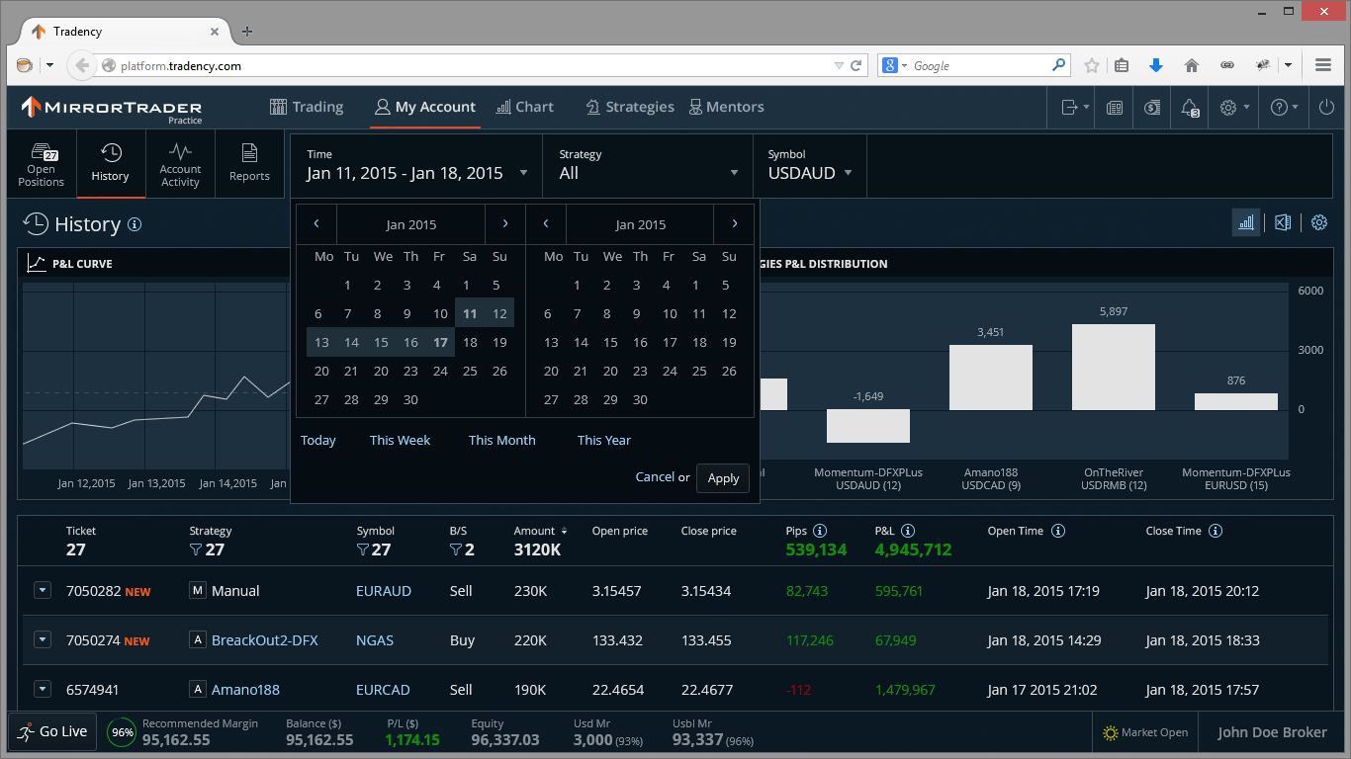Image resolution: width=1351 pixels, height=759 pixels.
Task: Click the browser bookmark star icon
Action: (1092, 65)
